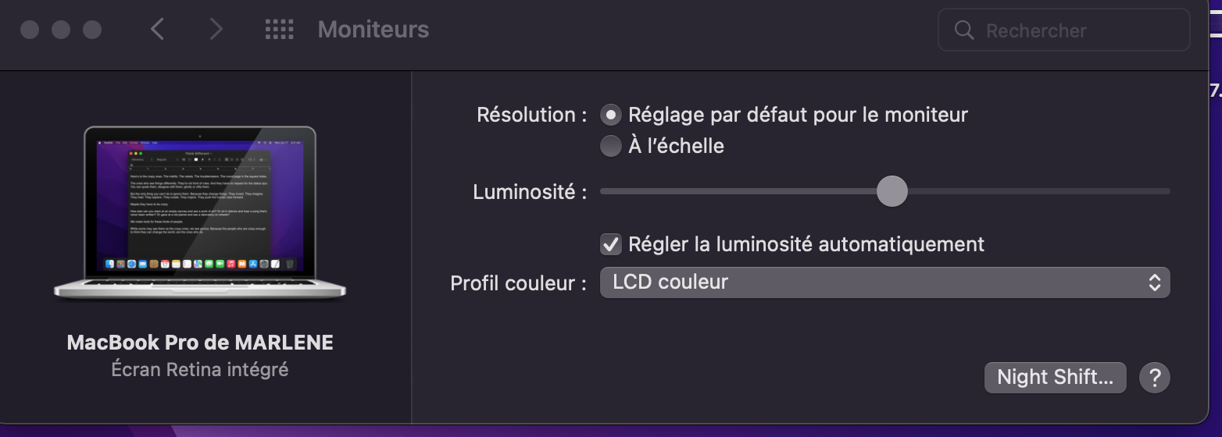Click the far right end of the Luminosité track
The image size is (1222, 437).
(x=1166, y=191)
